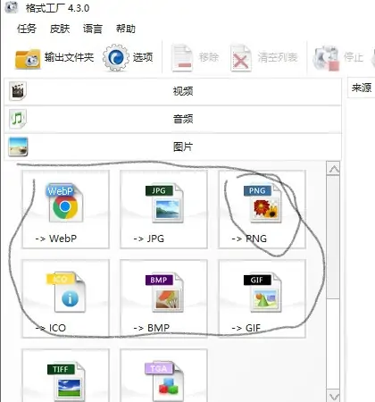Expand the 音频 category
Viewport: 375px width, 402px height.
[173, 119]
